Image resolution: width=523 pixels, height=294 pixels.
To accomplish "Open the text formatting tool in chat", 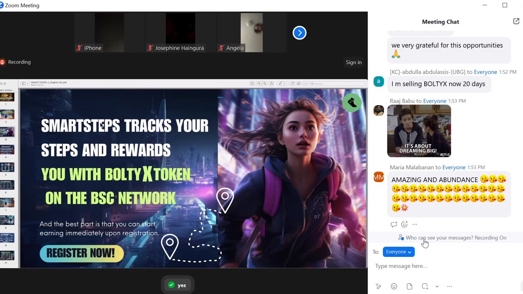I will [378, 286].
